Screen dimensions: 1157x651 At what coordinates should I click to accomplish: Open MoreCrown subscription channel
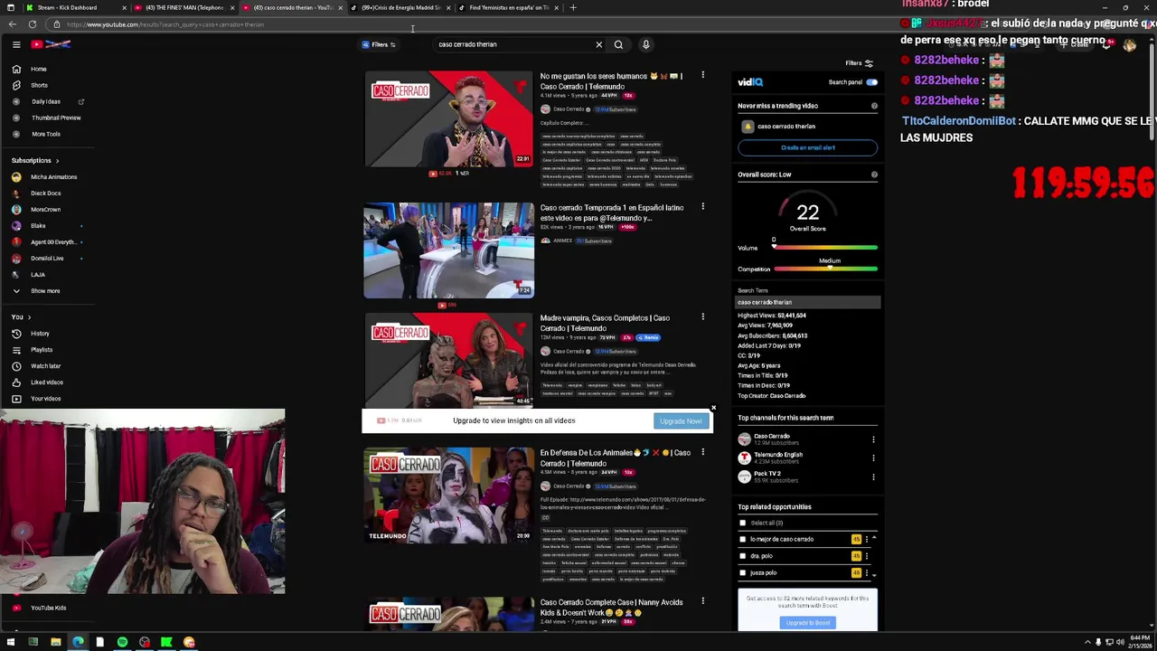45,210
